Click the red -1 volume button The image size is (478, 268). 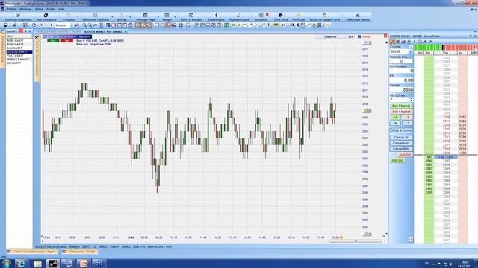(407, 118)
